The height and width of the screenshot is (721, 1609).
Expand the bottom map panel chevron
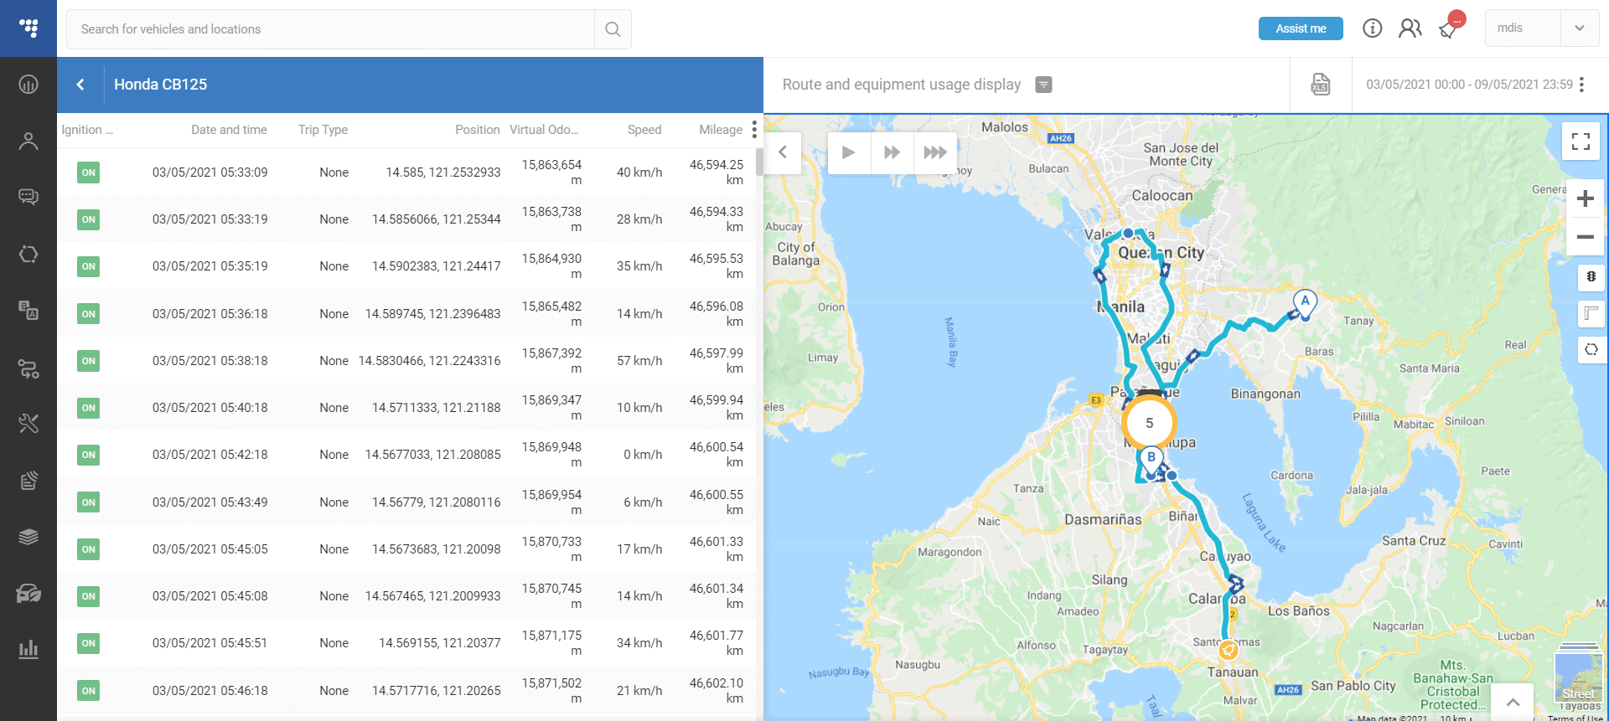pyautogui.click(x=1513, y=703)
